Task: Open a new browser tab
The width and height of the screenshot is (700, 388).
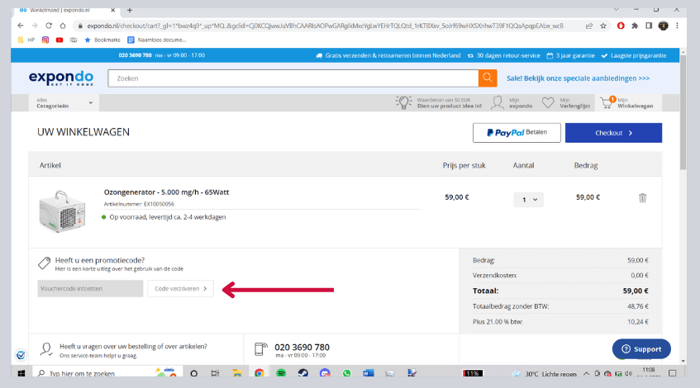Action: pos(130,9)
